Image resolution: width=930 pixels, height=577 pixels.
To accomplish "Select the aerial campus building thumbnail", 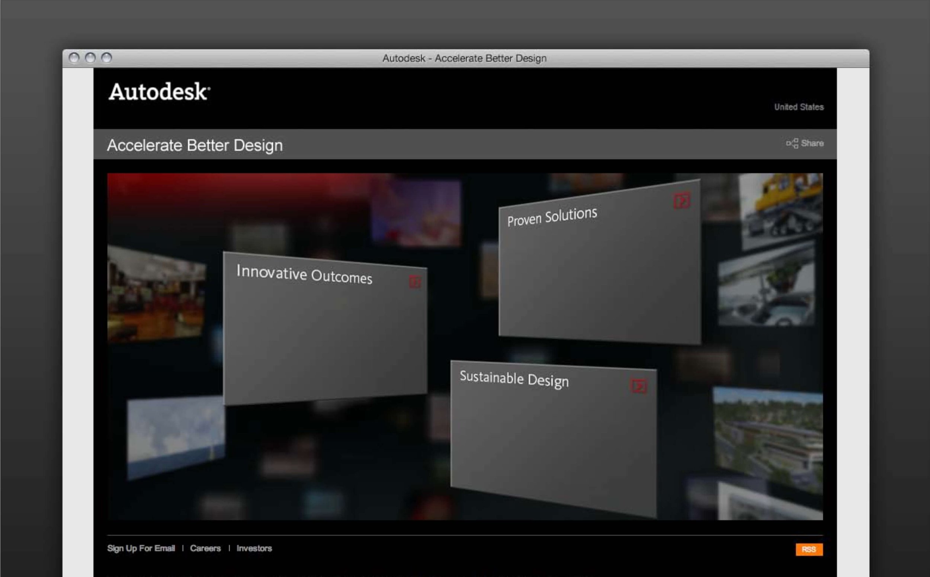I will click(x=768, y=439).
